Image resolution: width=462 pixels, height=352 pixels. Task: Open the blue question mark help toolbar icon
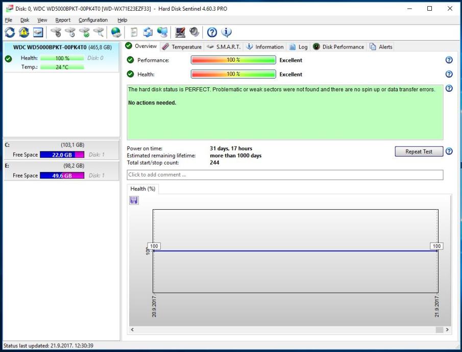pyautogui.click(x=212, y=33)
